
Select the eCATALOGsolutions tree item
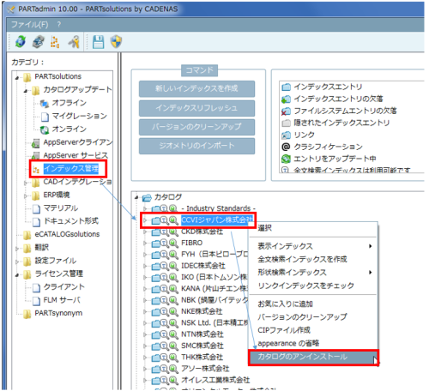tap(67, 234)
